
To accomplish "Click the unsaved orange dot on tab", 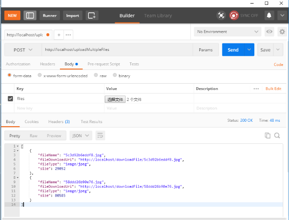I will (48, 35).
